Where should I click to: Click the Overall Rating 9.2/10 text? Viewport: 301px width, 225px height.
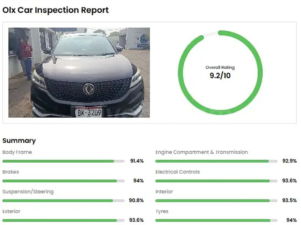220,72
